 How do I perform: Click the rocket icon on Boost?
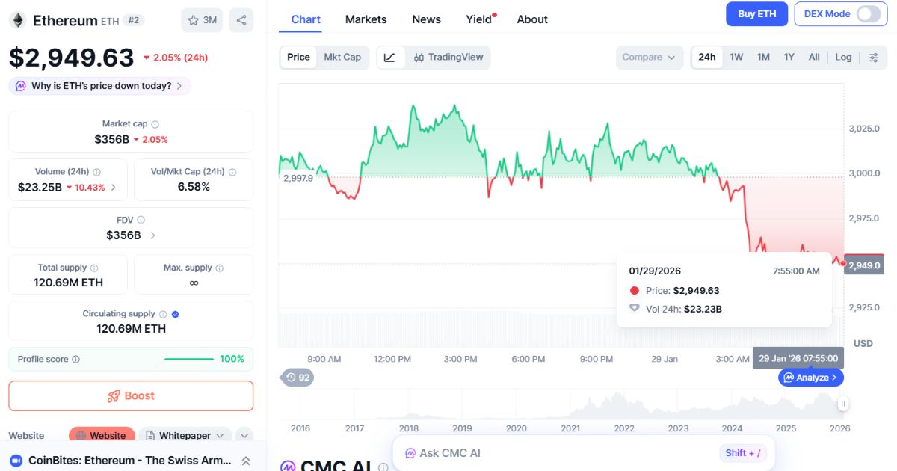(x=114, y=396)
